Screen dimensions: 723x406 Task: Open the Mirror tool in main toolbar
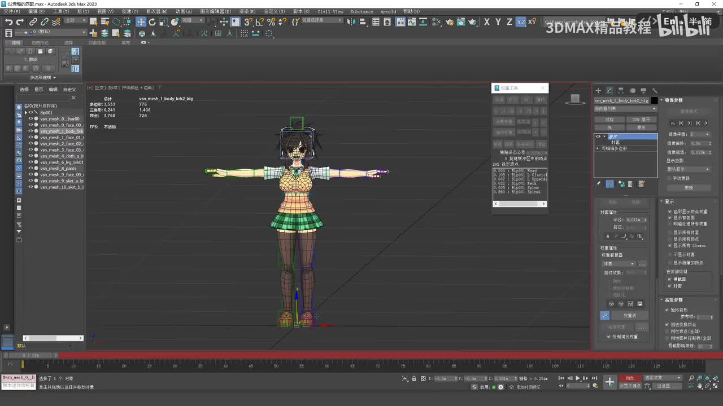352,22
